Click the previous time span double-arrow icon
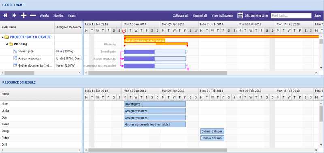Image resolution: width=324 pixels, height=153 pixels. (x=5, y=15)
